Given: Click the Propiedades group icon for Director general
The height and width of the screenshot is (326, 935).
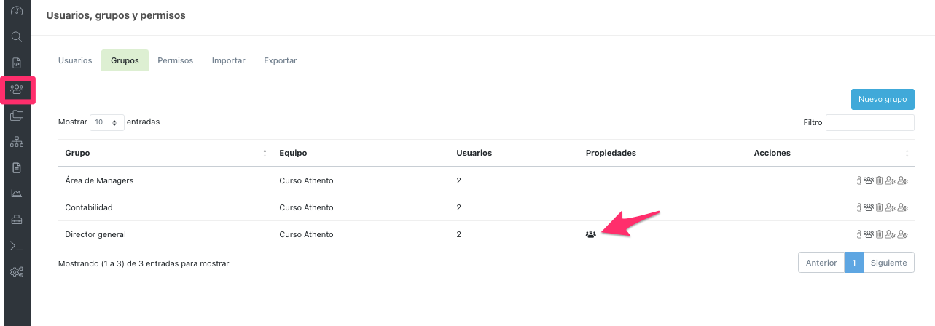Looking at the screenshot, I should [x=590, y=234].
